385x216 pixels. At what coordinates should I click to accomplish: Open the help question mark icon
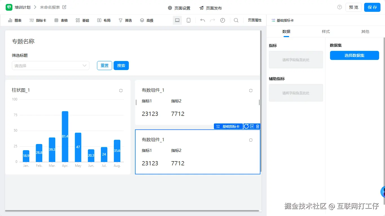coord(340,7)
